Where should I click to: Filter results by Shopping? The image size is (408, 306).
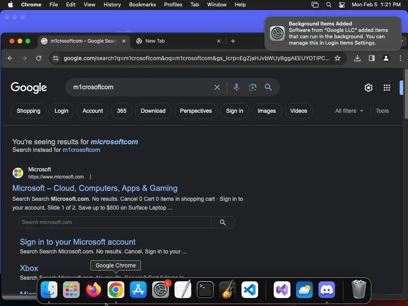(x=28, y=111)
